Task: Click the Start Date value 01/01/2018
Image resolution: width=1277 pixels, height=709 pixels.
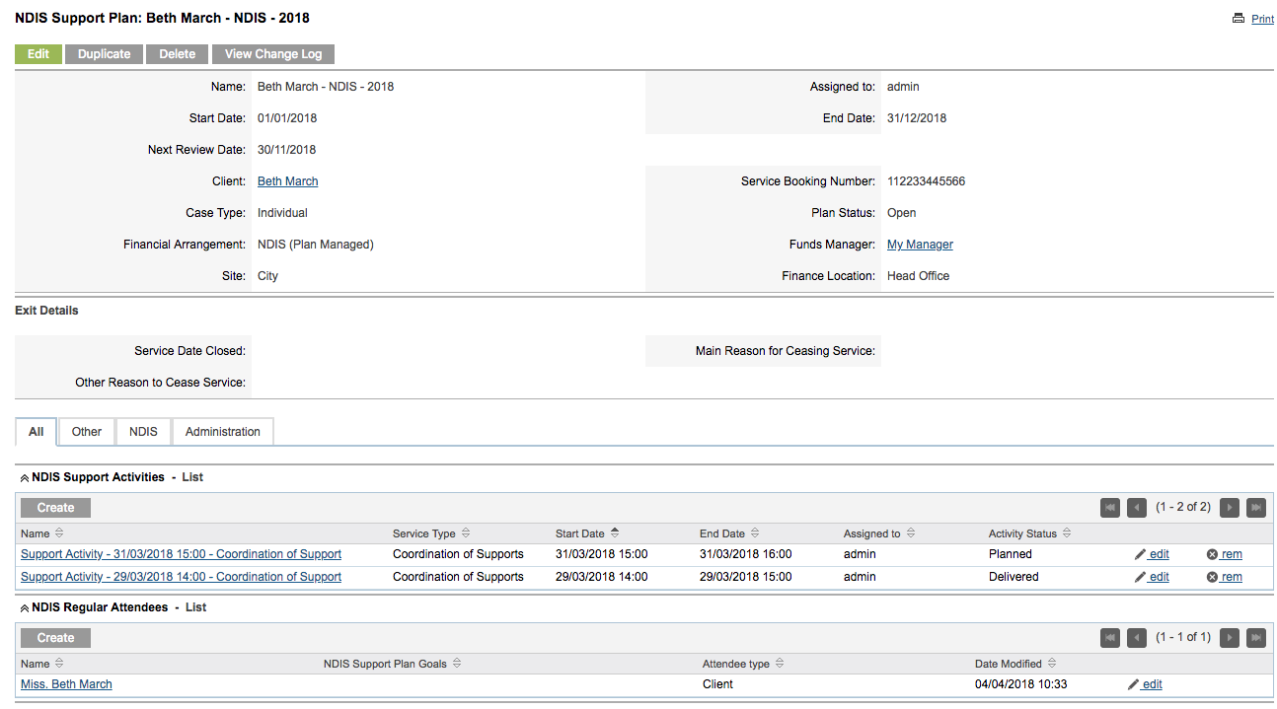Action: coord(287,118)
